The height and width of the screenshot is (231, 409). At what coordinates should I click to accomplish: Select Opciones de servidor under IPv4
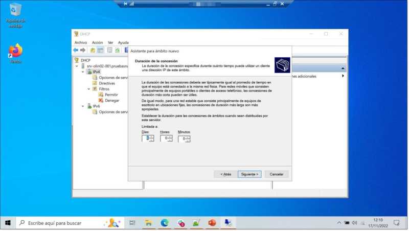click(113, 78)
